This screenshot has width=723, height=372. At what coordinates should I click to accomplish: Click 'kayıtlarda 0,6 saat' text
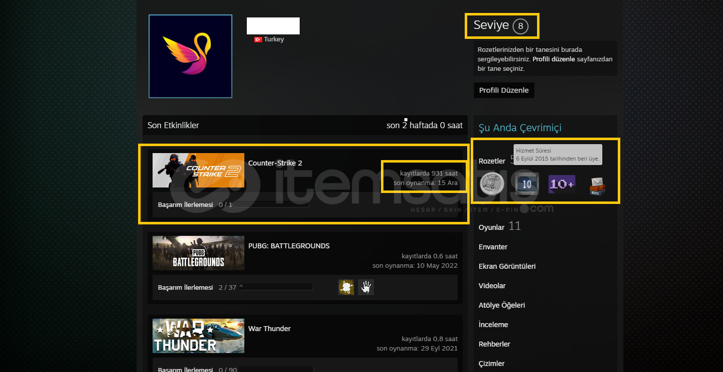[429, 256]
